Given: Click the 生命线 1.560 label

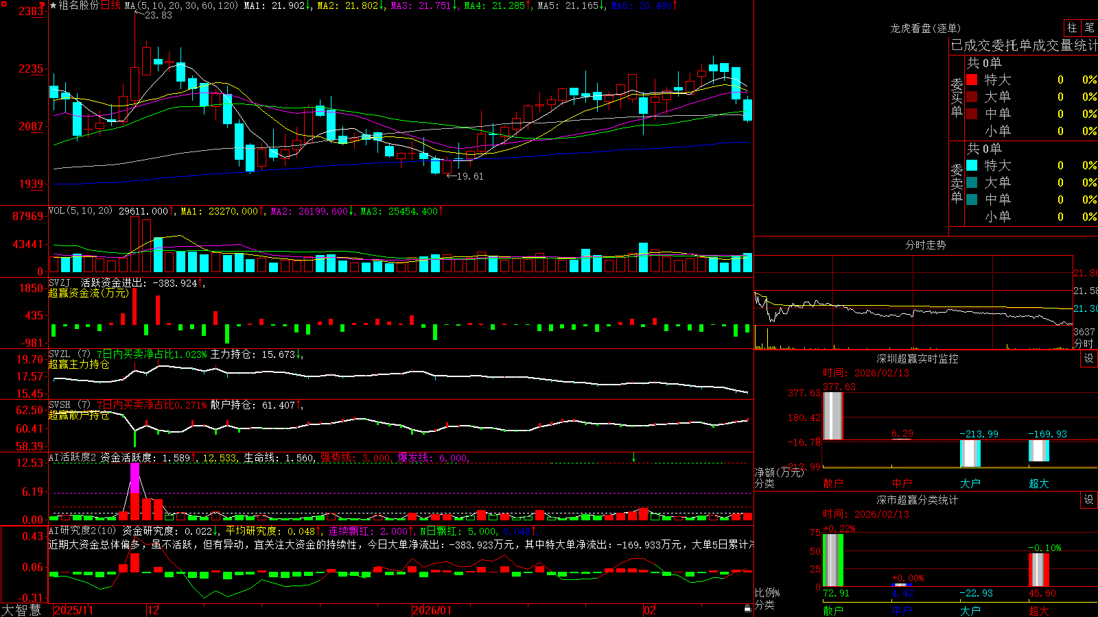Looking at the screenshot, I should (279, 458).
